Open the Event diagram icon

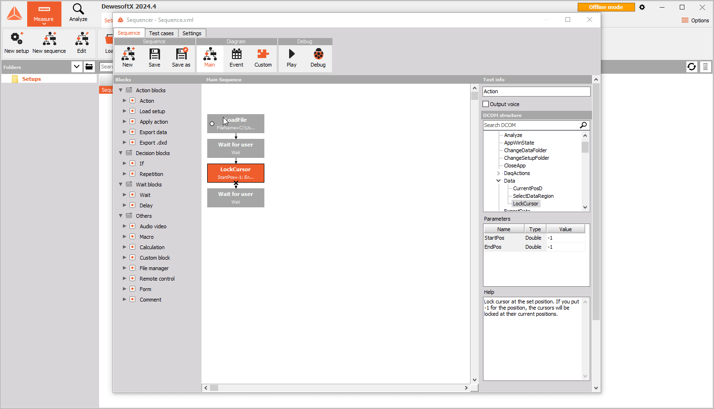(237, 54)
